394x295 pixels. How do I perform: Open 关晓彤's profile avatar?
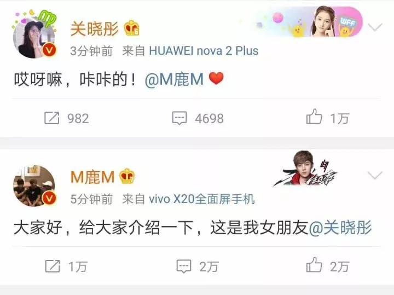click(34, 38)
